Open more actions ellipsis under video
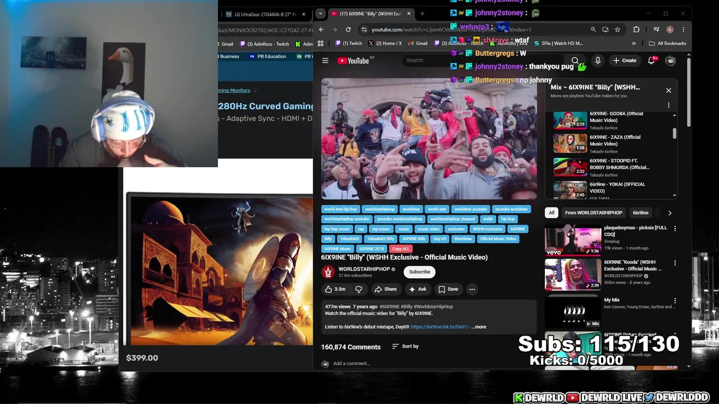Image resolution: width=719 pixels, height=404 pixels. pos(472,289)
